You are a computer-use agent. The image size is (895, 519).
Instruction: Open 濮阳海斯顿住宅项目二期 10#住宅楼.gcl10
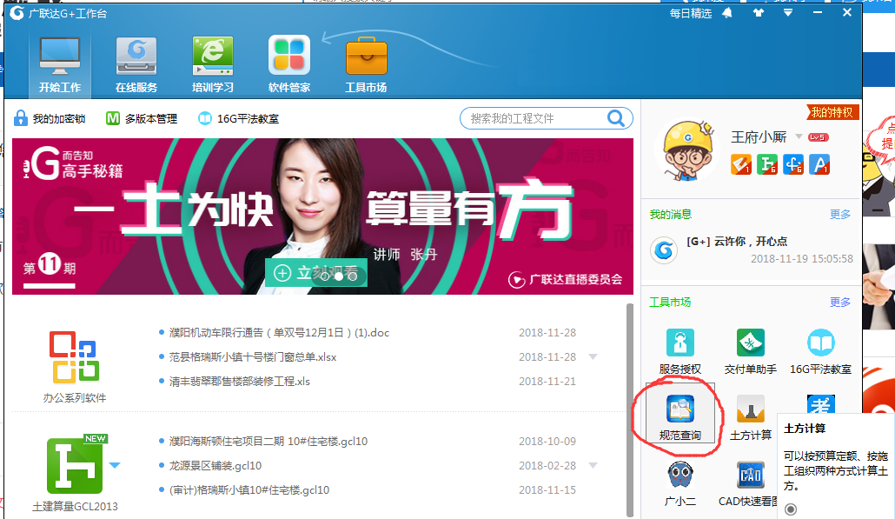pos(268,441)
